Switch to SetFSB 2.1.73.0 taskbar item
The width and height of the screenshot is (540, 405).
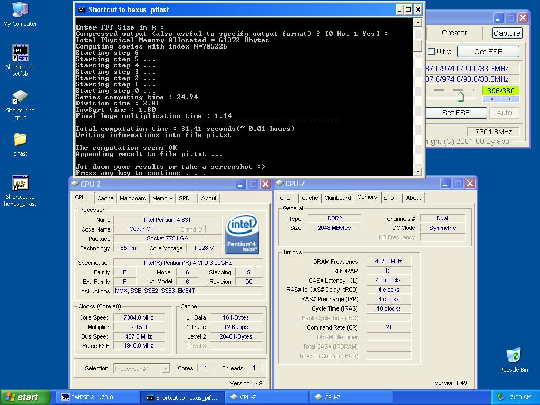99,397
